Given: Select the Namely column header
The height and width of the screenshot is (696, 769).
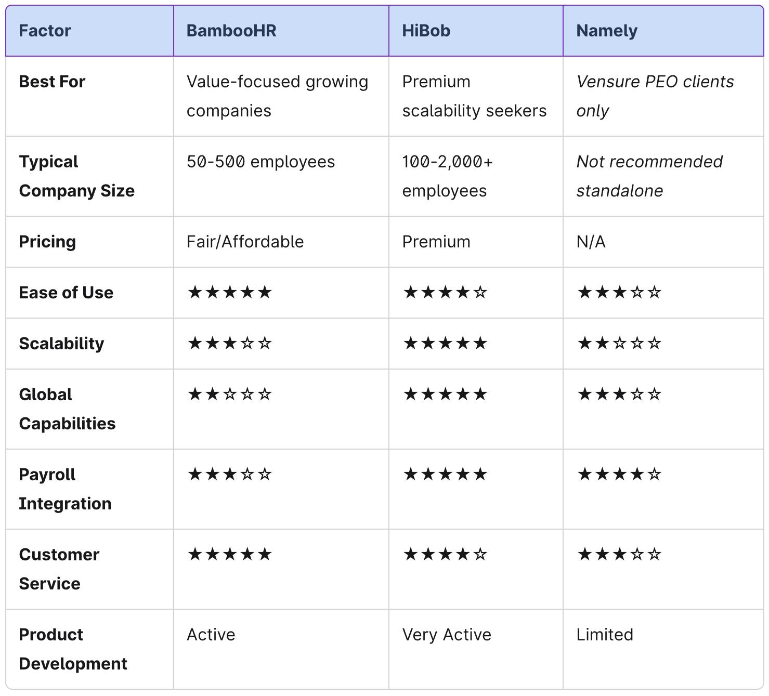Looking at the screenshot, I should 663,31.
